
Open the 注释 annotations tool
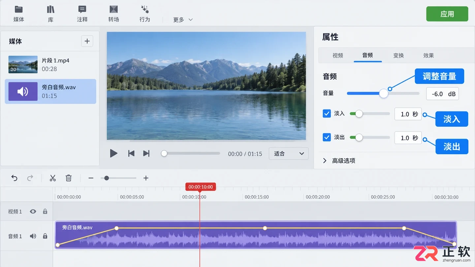coord(82,14)
